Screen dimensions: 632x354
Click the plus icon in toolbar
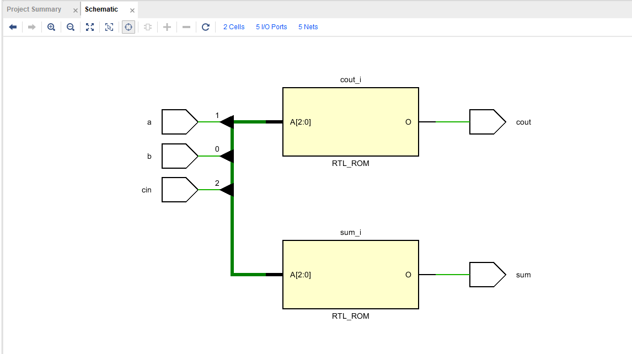point(167,27)
